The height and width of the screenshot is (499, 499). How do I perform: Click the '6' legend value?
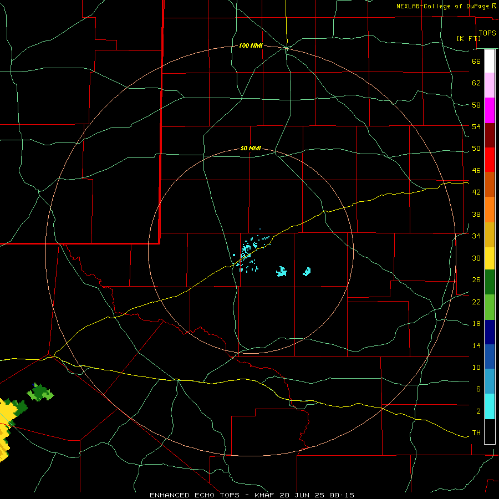click(x=478, y=389)
